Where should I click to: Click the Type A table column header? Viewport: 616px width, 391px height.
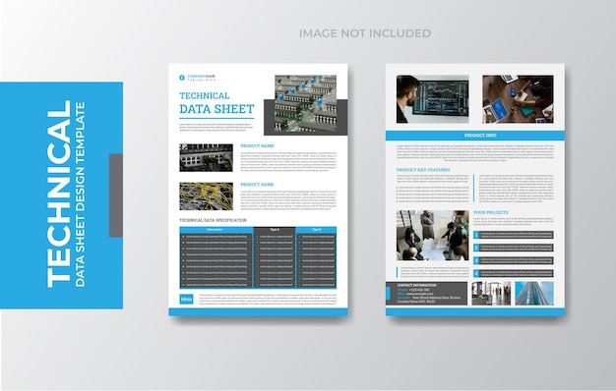coord(275,230)
